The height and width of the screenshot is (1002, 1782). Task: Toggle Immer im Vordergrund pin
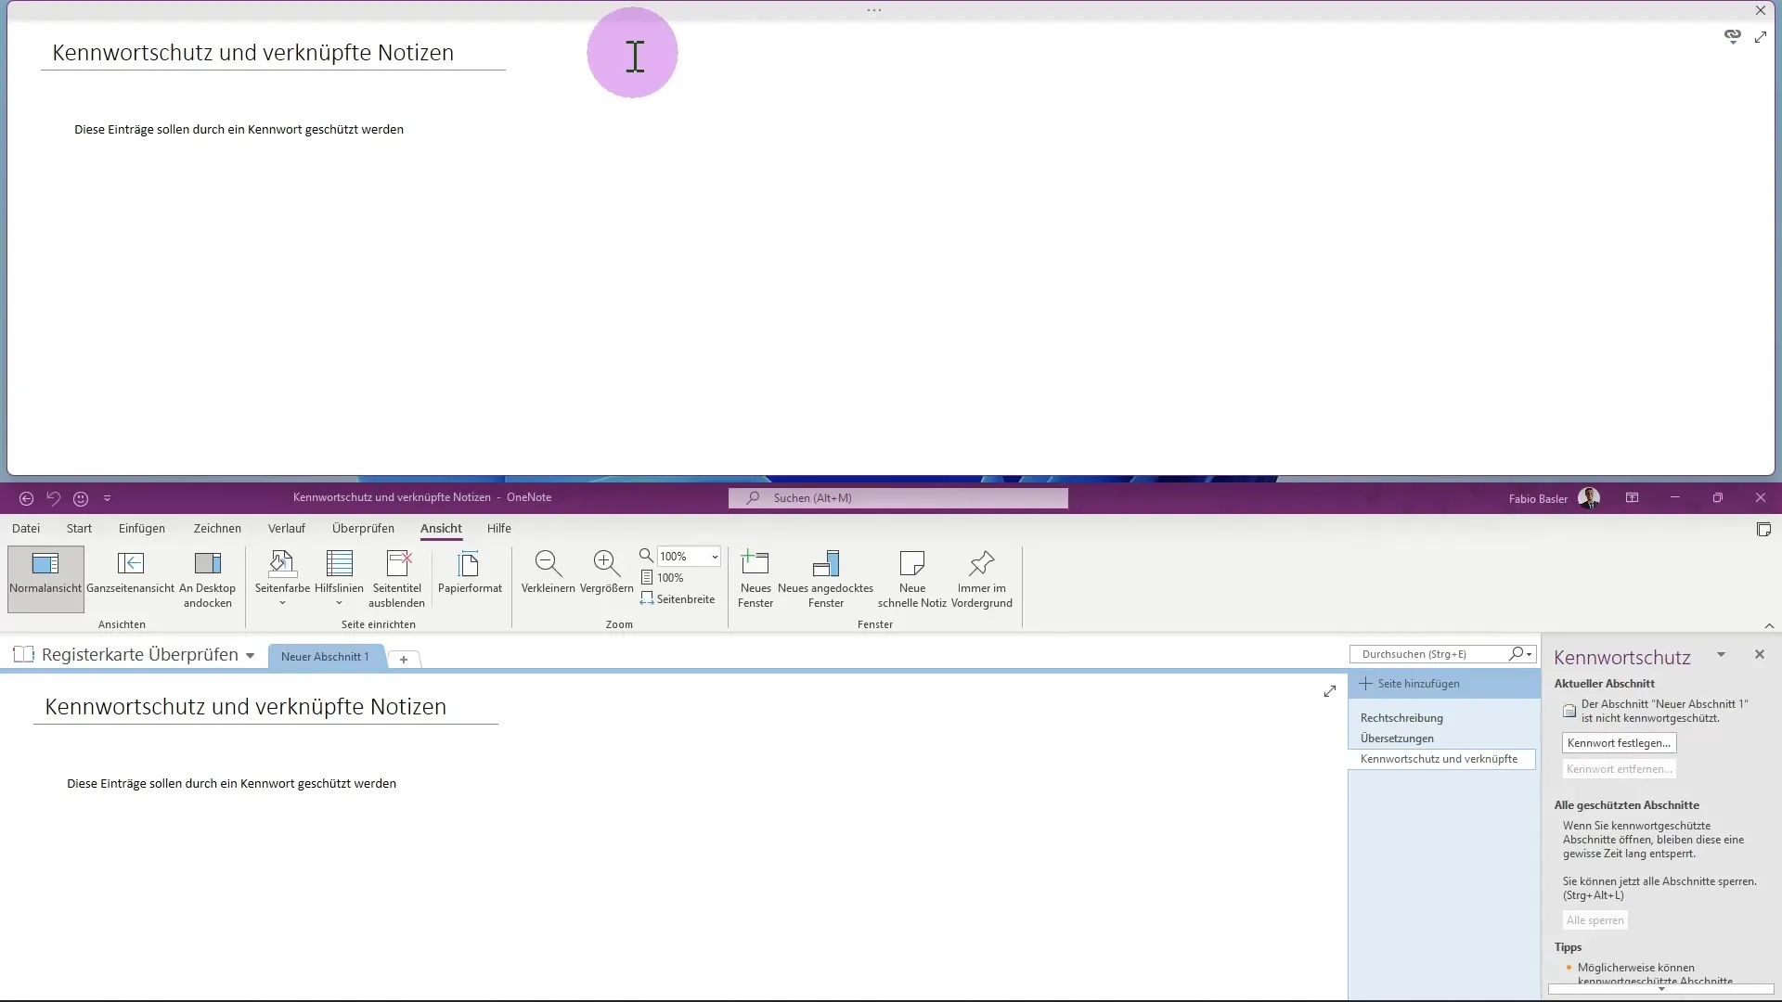(x=981, y=564)
